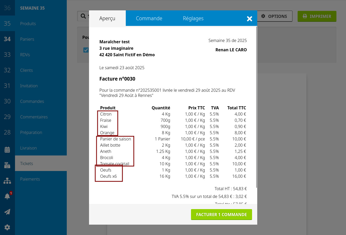346x235 pixels.
Task: Open the sitemap hierarchy icon
Action: (x=7, y=181)
